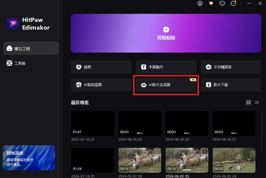Close the Edimakor window
The image size is (266, 178).
tap(260, 4)
